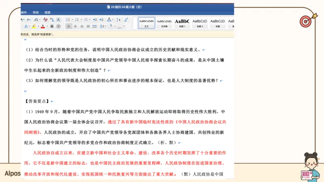Justify the paragraph text

tap(88, 26)
